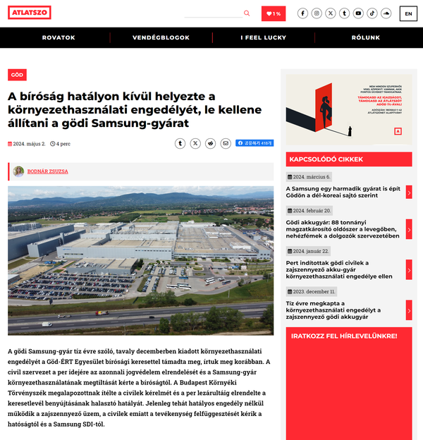Click the date '2023. december 11.'
This screenshot has width=423, height=440.
(x=312, y=291)
